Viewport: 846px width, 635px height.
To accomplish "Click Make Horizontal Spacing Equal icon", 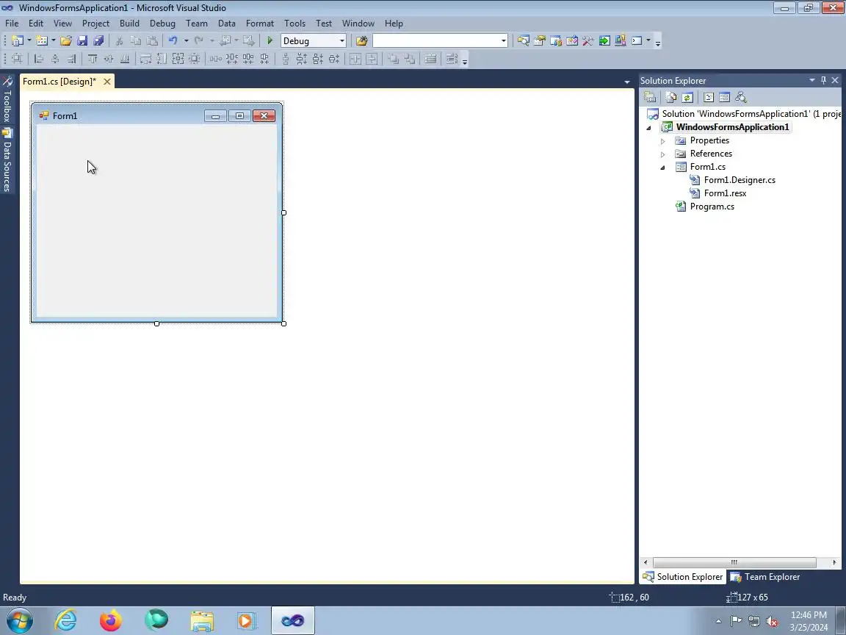I will coord(215,59).
